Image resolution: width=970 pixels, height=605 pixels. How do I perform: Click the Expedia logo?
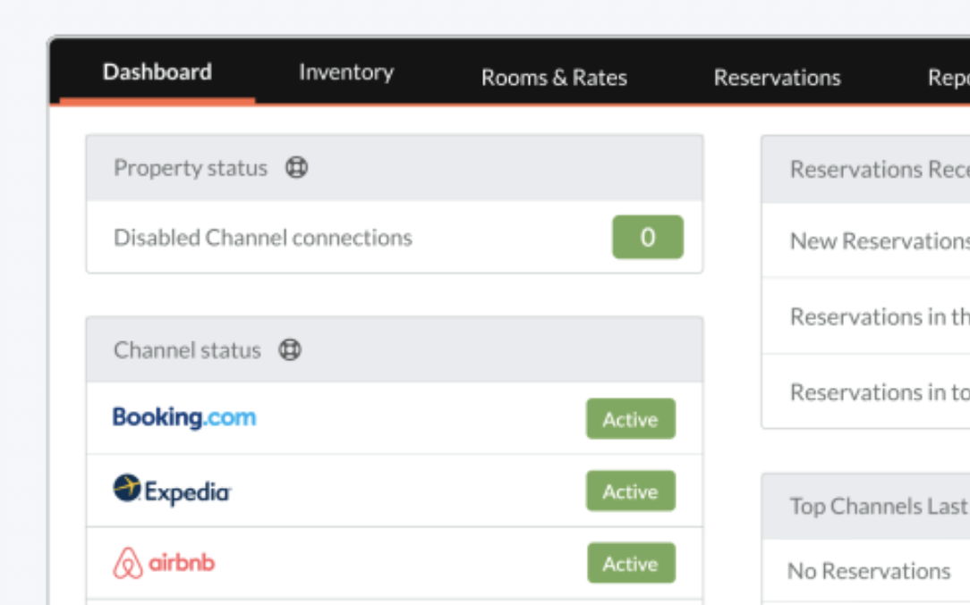[x=172, y=491]
